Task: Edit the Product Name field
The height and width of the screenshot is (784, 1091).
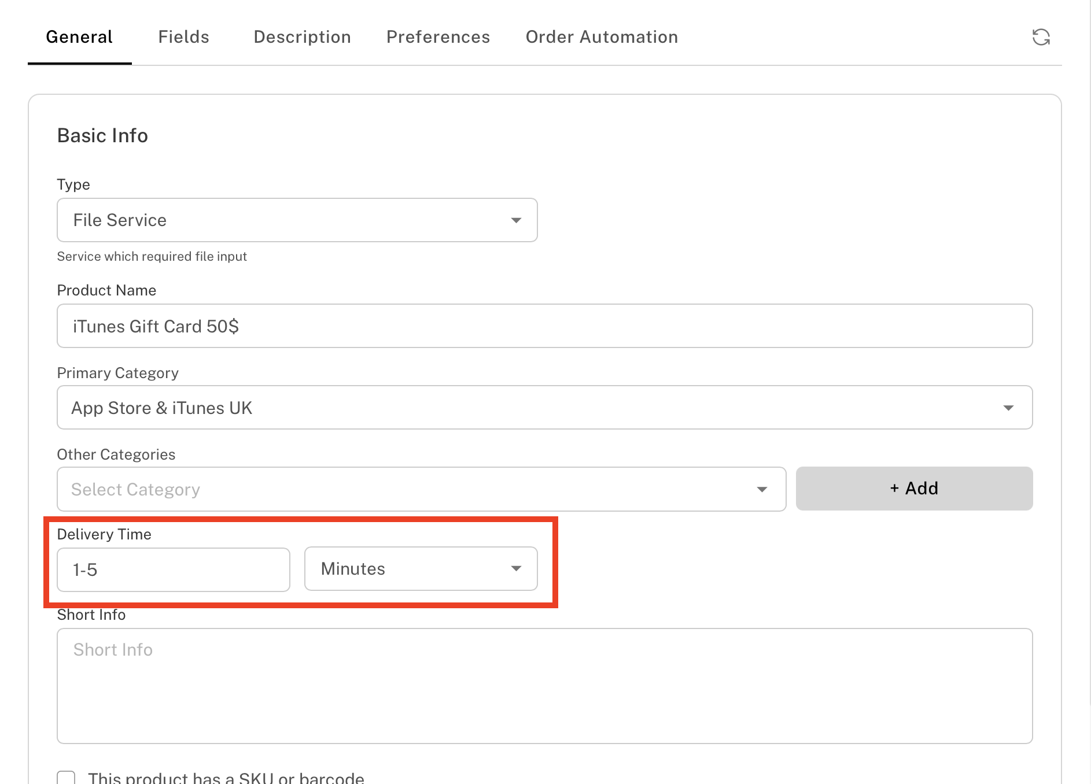Action: tap(545, 326)
